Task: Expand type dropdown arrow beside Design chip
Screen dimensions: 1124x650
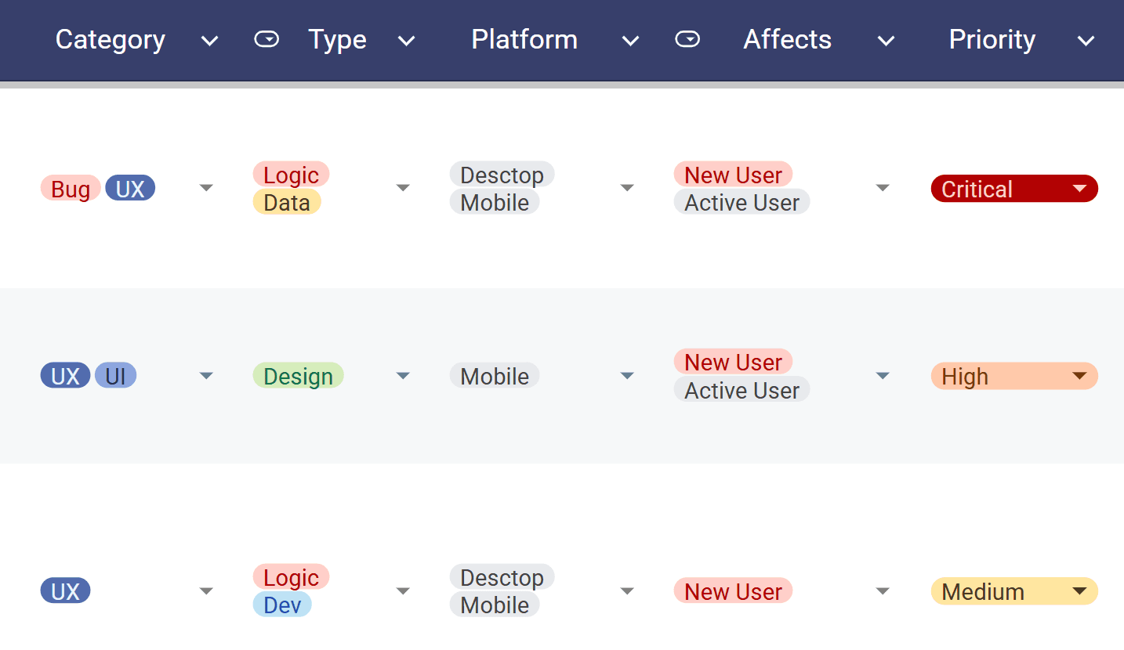Action: 403,376
